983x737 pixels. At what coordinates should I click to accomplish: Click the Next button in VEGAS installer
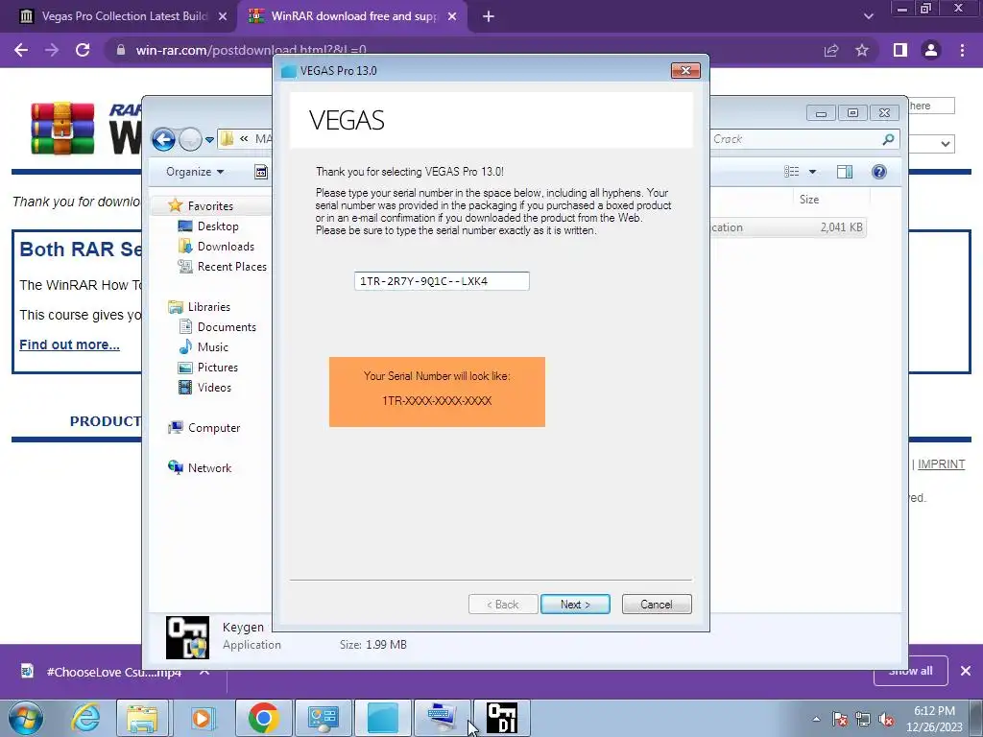[x=575, y=605]
